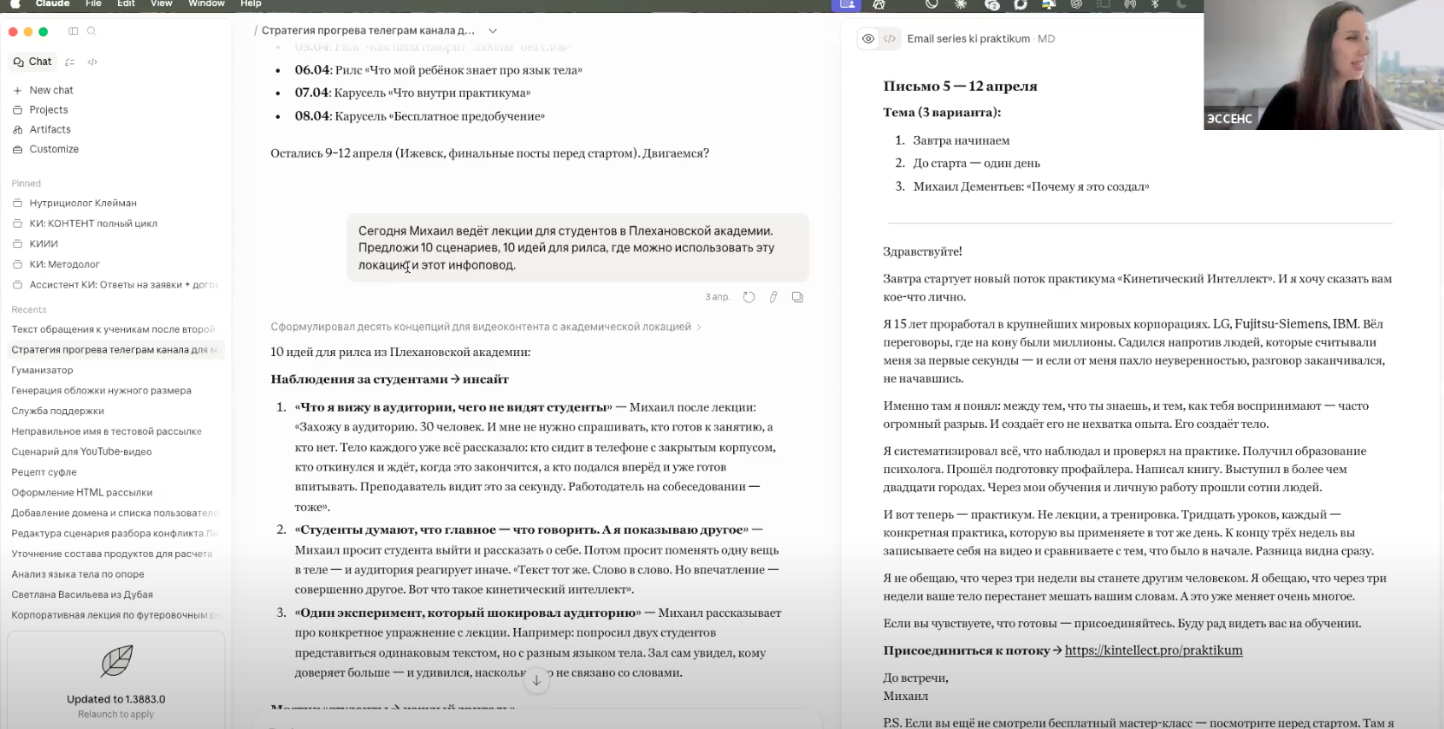The width and height of the screenshot is (1444, 729).
Task: Open recent chat Редактура сценария разбора конфликта
Action: 116,533
